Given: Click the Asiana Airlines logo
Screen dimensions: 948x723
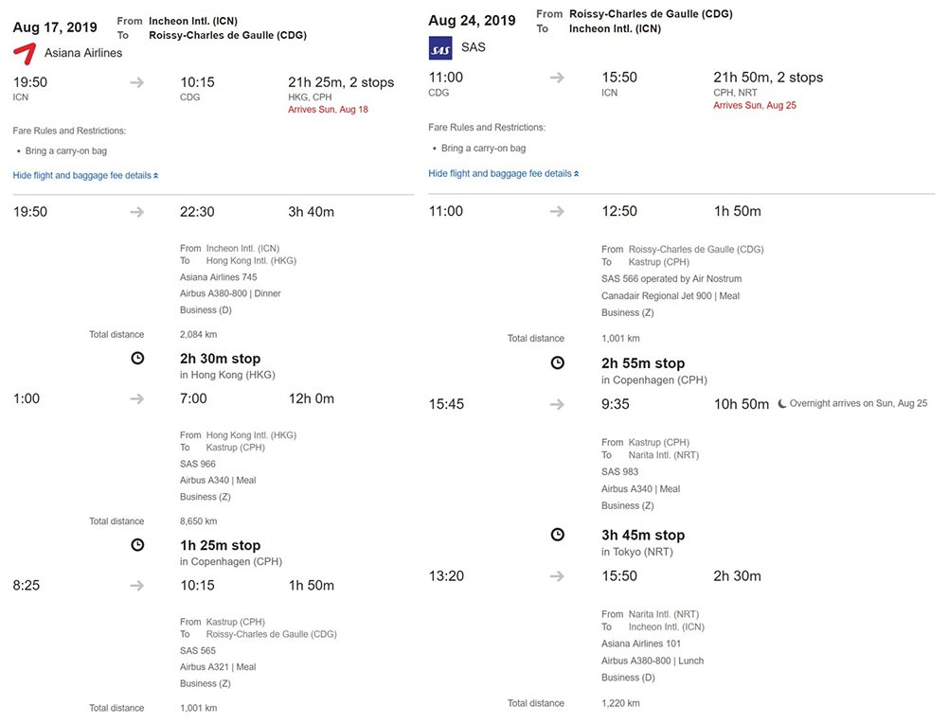Looking at the screenshot, I should [x=25, y=53].
